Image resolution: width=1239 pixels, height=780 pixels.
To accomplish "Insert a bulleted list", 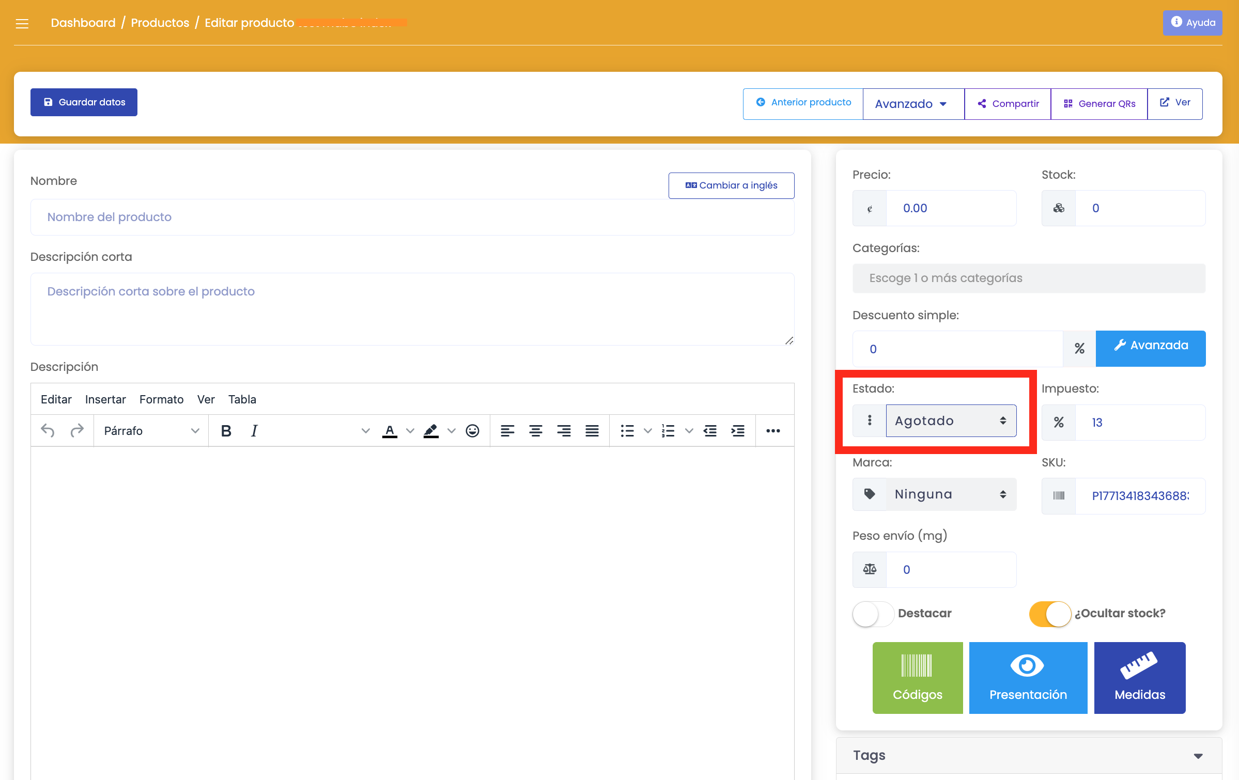I will (627, 430).
